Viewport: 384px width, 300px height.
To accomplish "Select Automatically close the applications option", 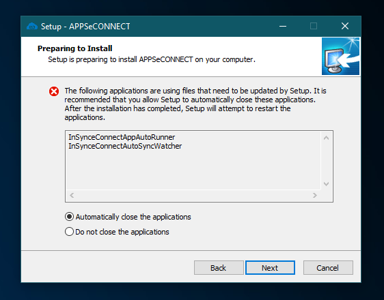I will coord(128,217).
